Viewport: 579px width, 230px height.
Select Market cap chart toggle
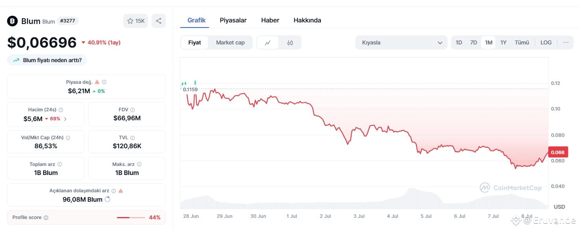[230, 42]
